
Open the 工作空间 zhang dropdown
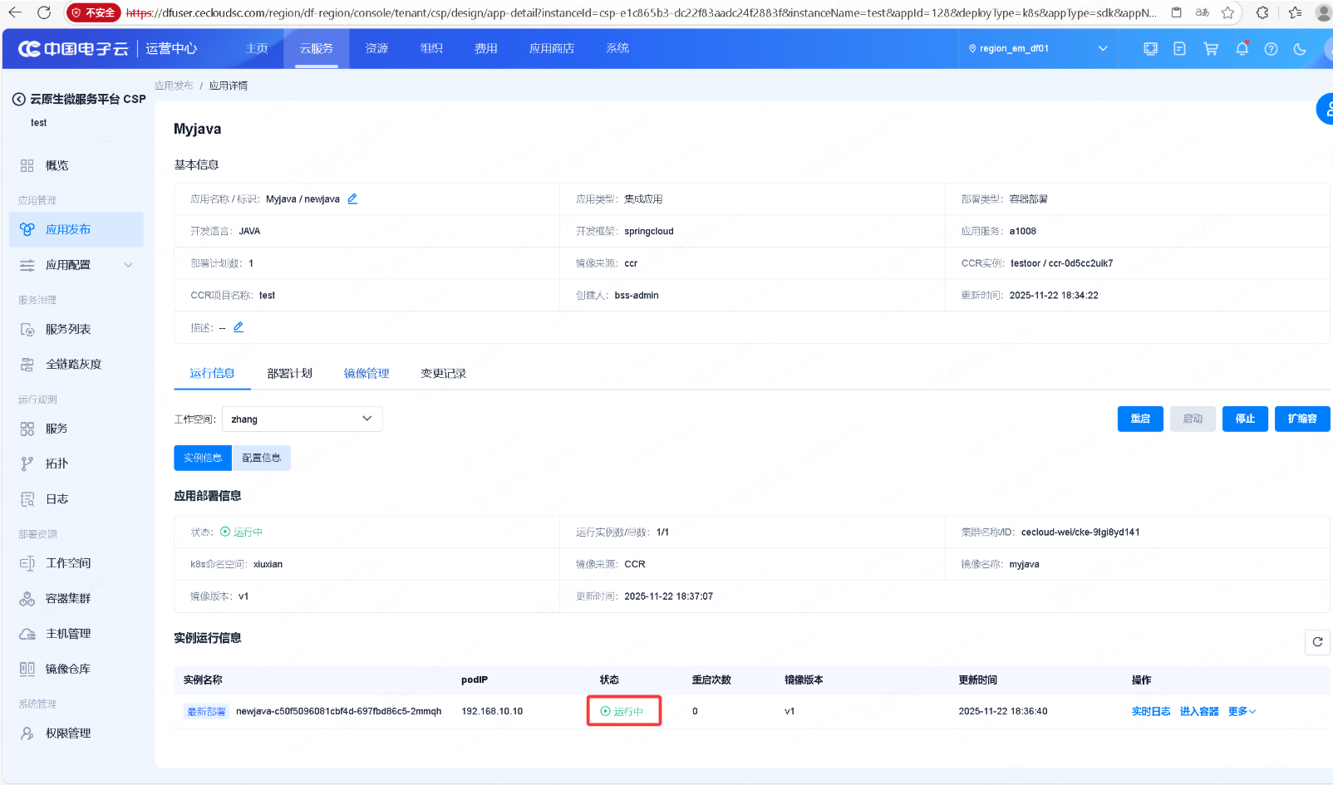click(x=302, y=419)
